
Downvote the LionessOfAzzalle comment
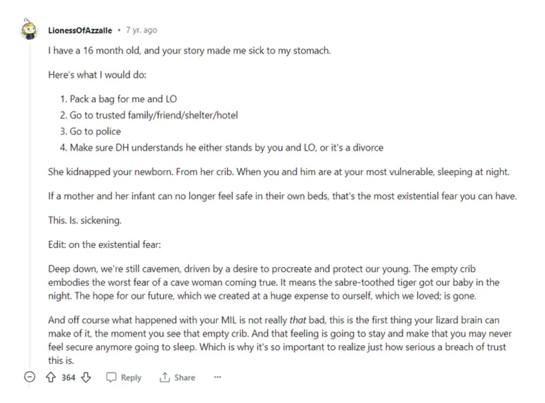(x=86, y=377)
